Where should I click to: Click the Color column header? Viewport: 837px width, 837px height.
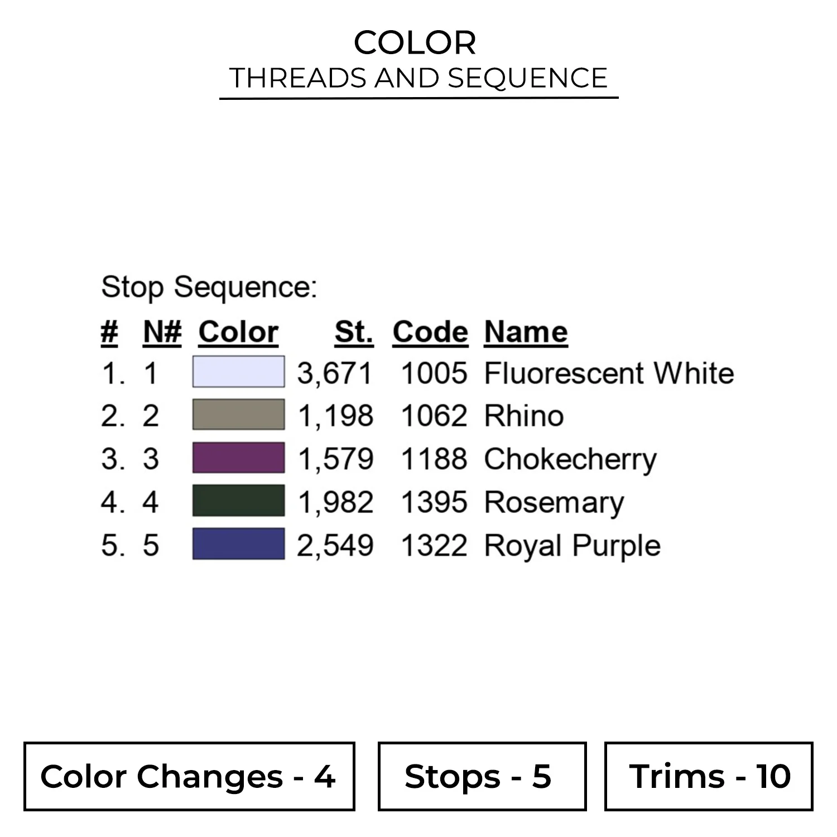click(x=238, y=332)
